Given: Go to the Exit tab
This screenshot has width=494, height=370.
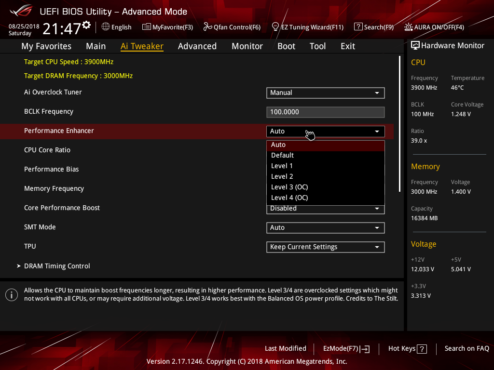Looking at the screenshot, I should (x=348, y=46).
